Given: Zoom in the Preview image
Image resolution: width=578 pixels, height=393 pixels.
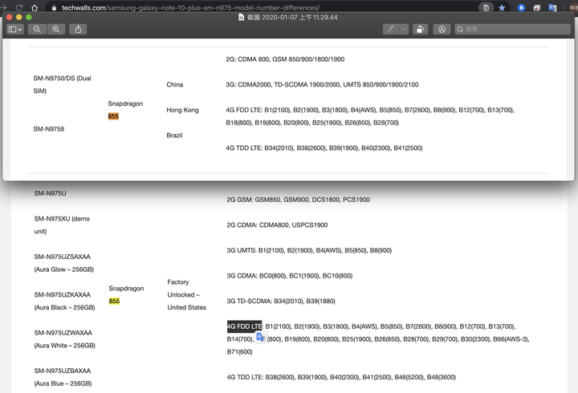Looking at the screenshot, I should pyautogui.click(x=56, y=29).
